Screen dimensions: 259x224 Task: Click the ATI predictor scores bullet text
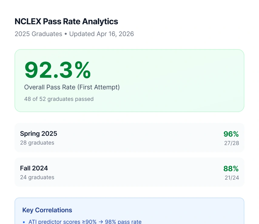point(62,222)
